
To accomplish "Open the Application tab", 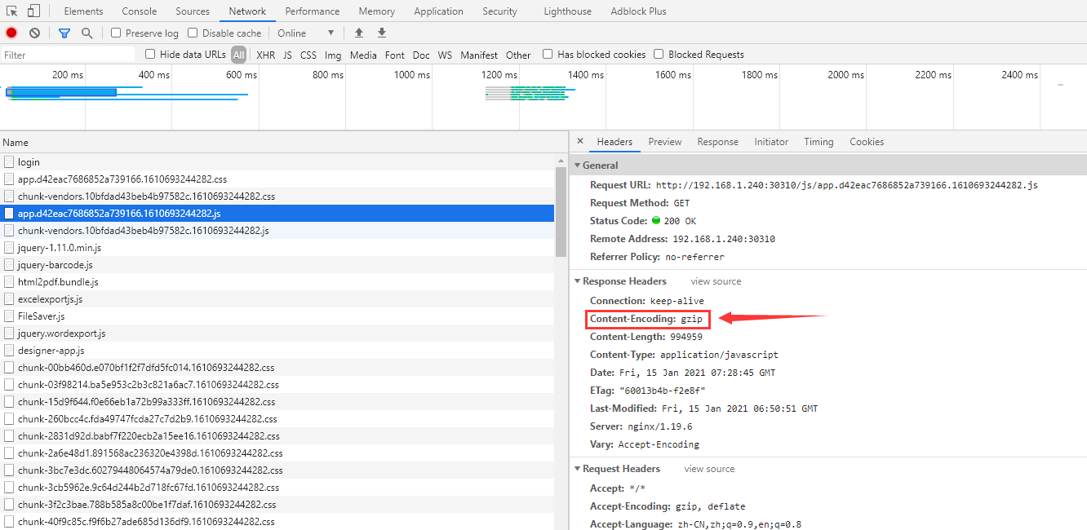I will tap(438, 11).
